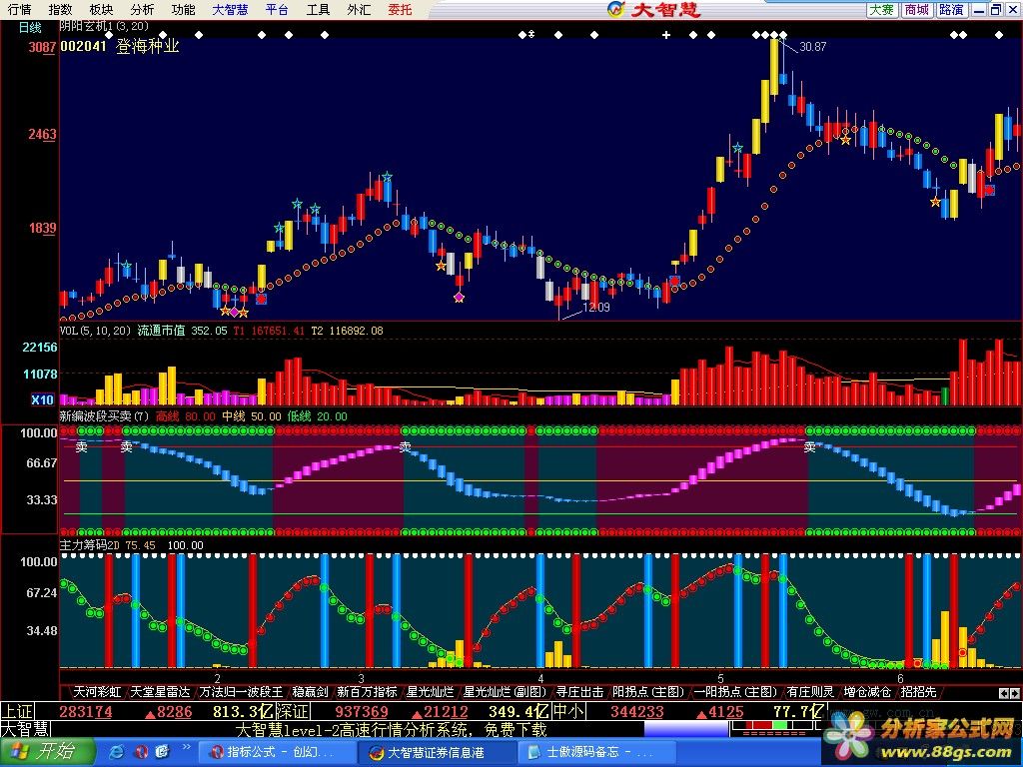1023x767 pixels.
Task: Click month marker 6 on date axis
Action: pos(901,678)
